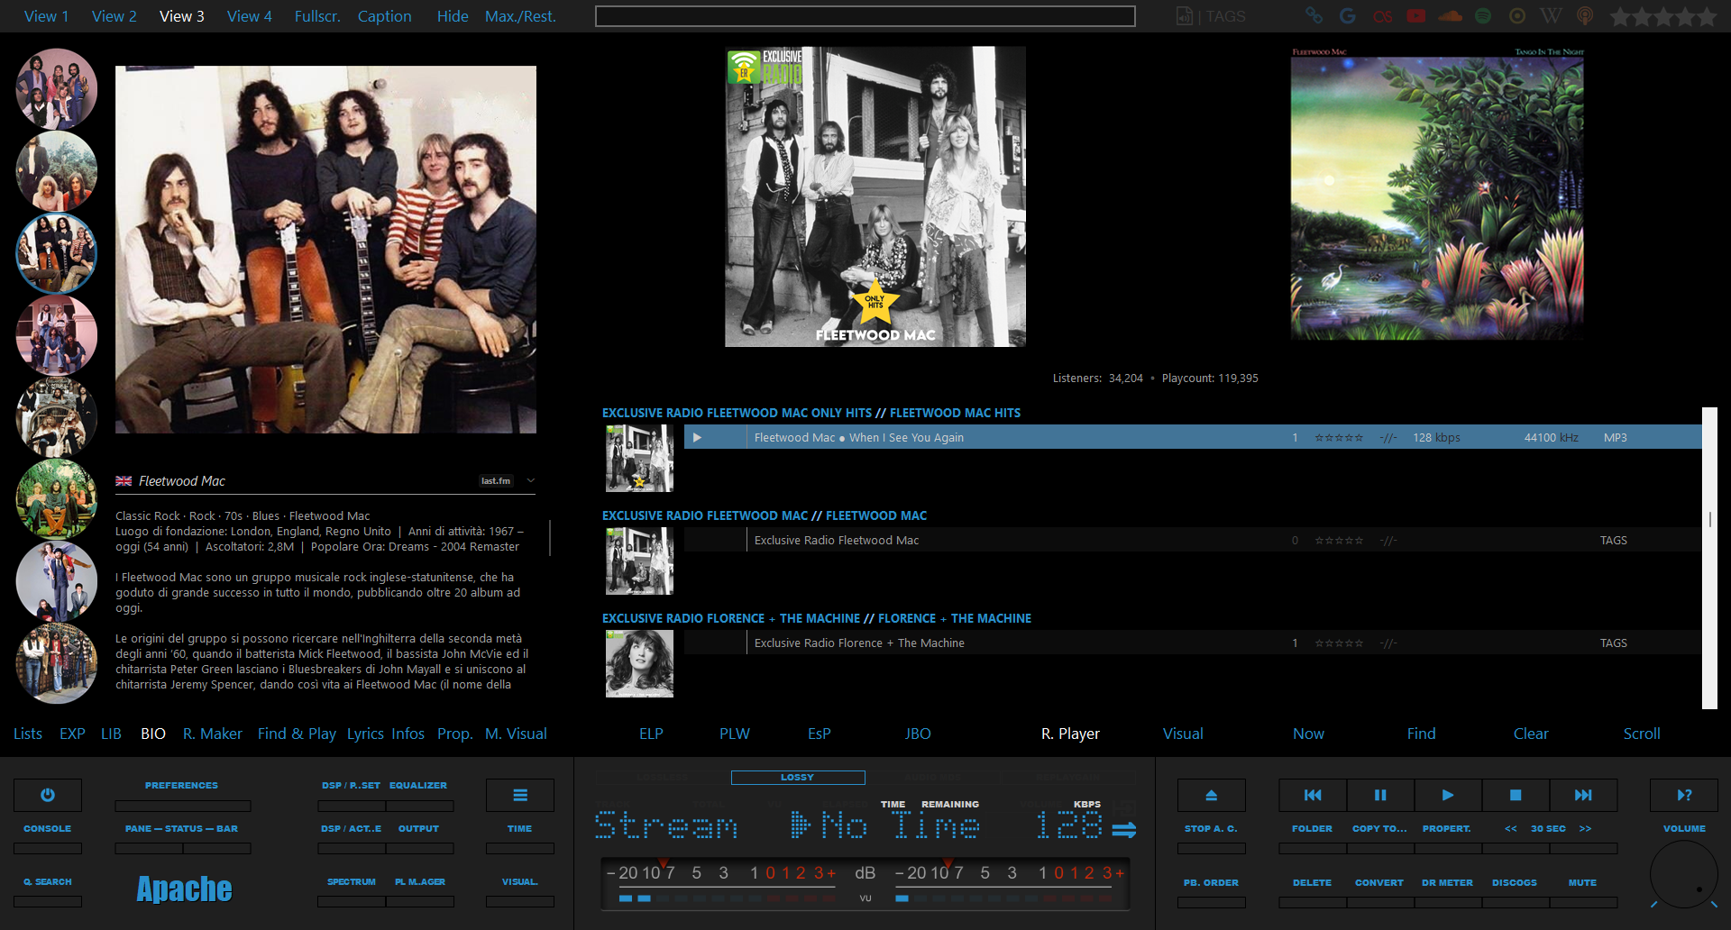
Task: Click the eject icon button
Action: 1212,795
